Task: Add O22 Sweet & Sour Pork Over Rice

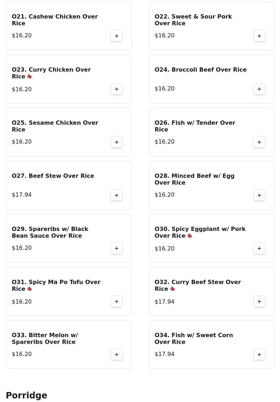Action: pyautogui.click(x=259, y=36)
